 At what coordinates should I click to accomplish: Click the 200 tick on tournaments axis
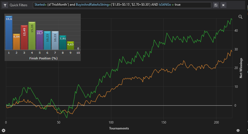coord(216,122)
